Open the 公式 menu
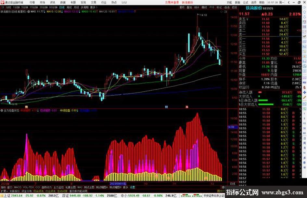The image size is (307, 198). [x=246, y=3]
